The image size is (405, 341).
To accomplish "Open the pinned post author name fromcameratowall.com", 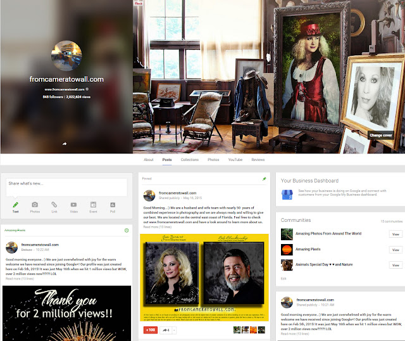I will click(x=178, y=193).
